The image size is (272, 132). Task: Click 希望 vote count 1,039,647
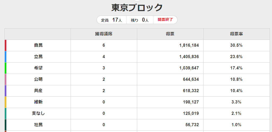tap(189, 68)
